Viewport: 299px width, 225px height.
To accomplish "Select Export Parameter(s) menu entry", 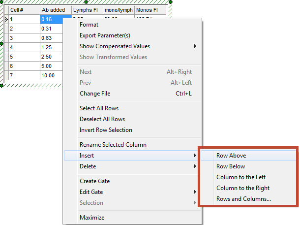I will coord(105,35).
